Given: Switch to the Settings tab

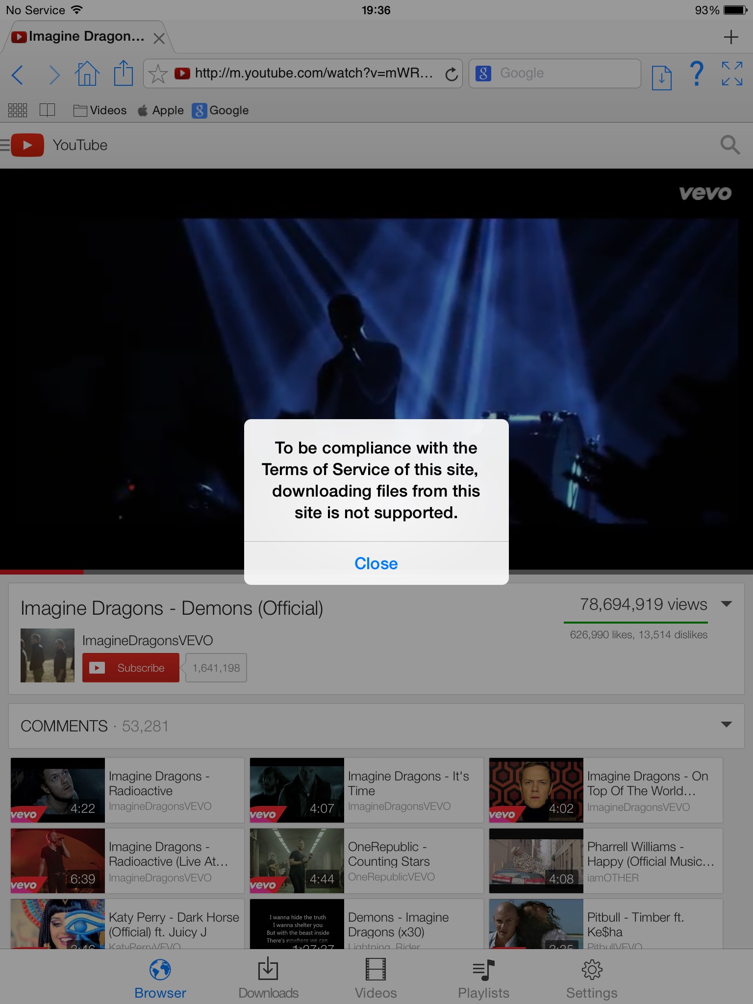Looking at the screenshot, I should 592,979.
